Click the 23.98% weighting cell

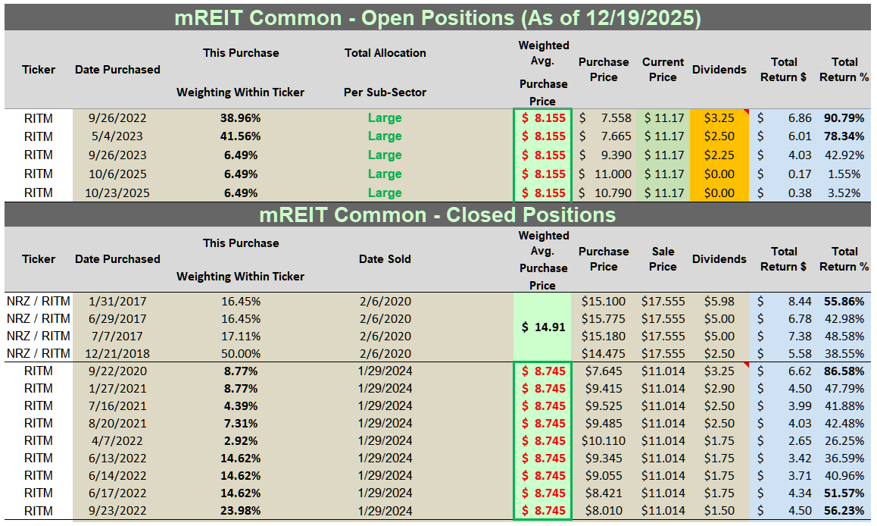[241, 511]
